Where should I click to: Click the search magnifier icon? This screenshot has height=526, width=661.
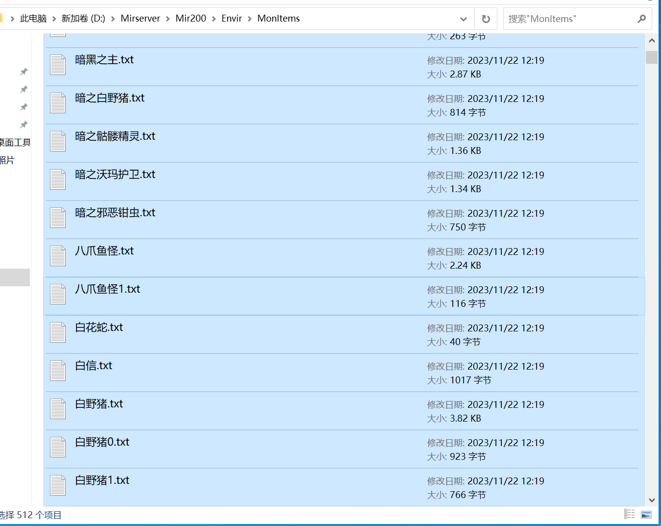pos(641,19)
